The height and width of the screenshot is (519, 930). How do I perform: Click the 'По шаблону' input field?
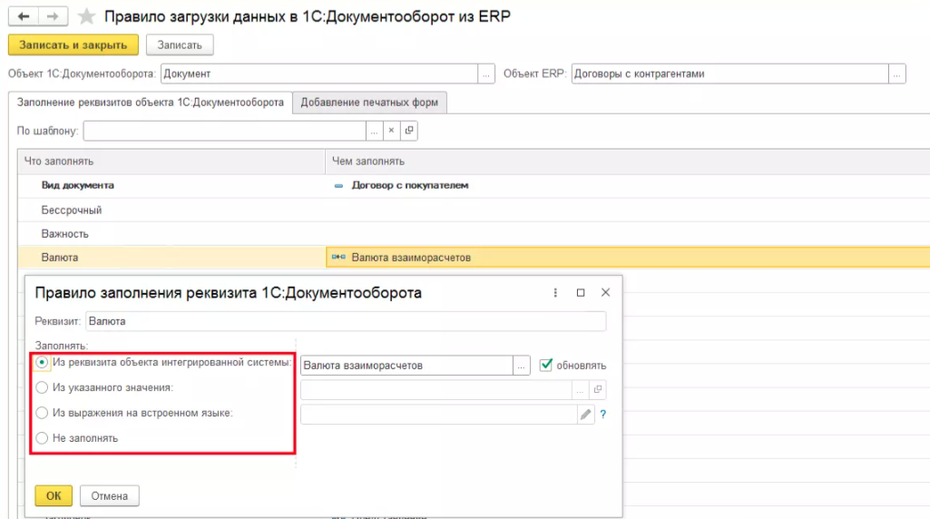(x=224, y=131)
